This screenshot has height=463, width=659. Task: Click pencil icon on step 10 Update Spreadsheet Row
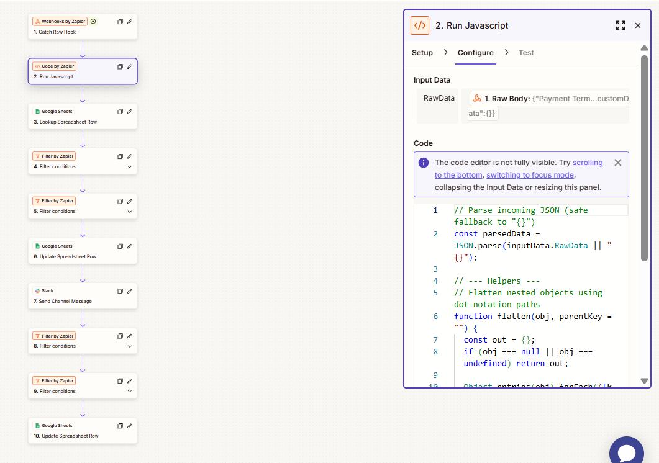[129, 426]
